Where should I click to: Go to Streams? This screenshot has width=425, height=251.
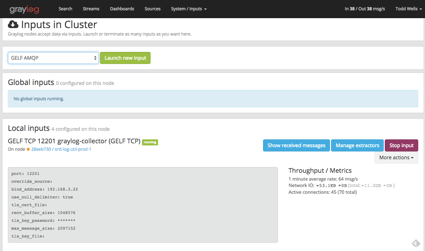tap(91, 9)
